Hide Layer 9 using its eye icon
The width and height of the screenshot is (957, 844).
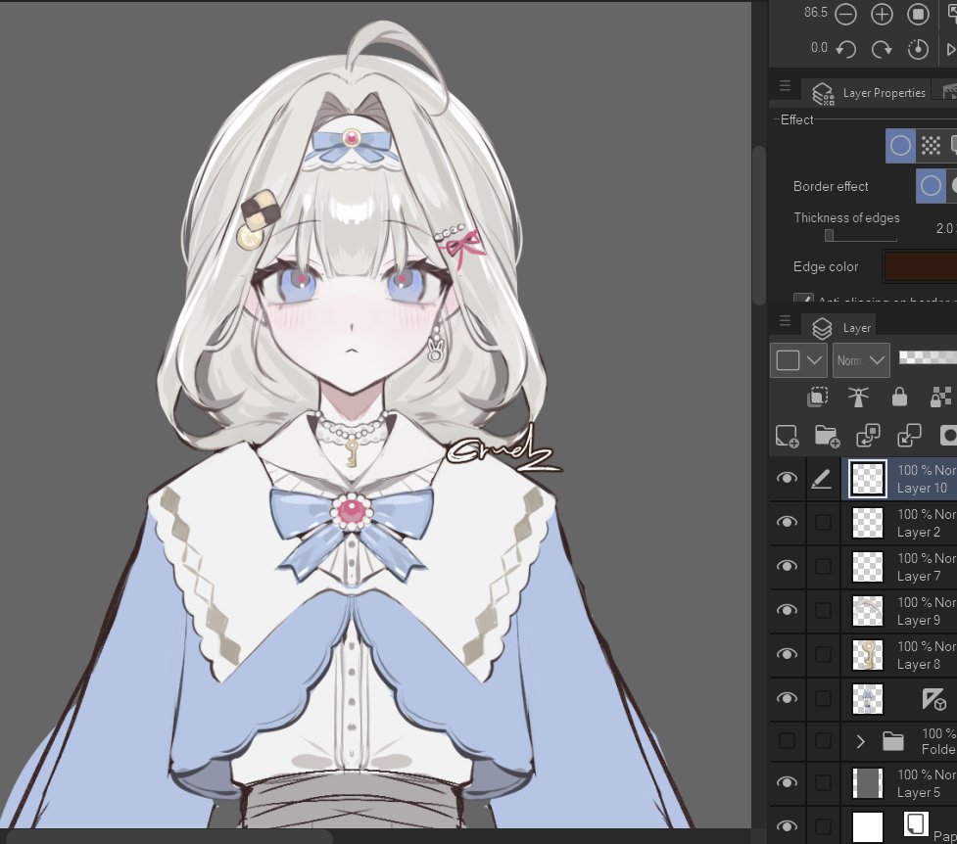(x=787, y=610)
